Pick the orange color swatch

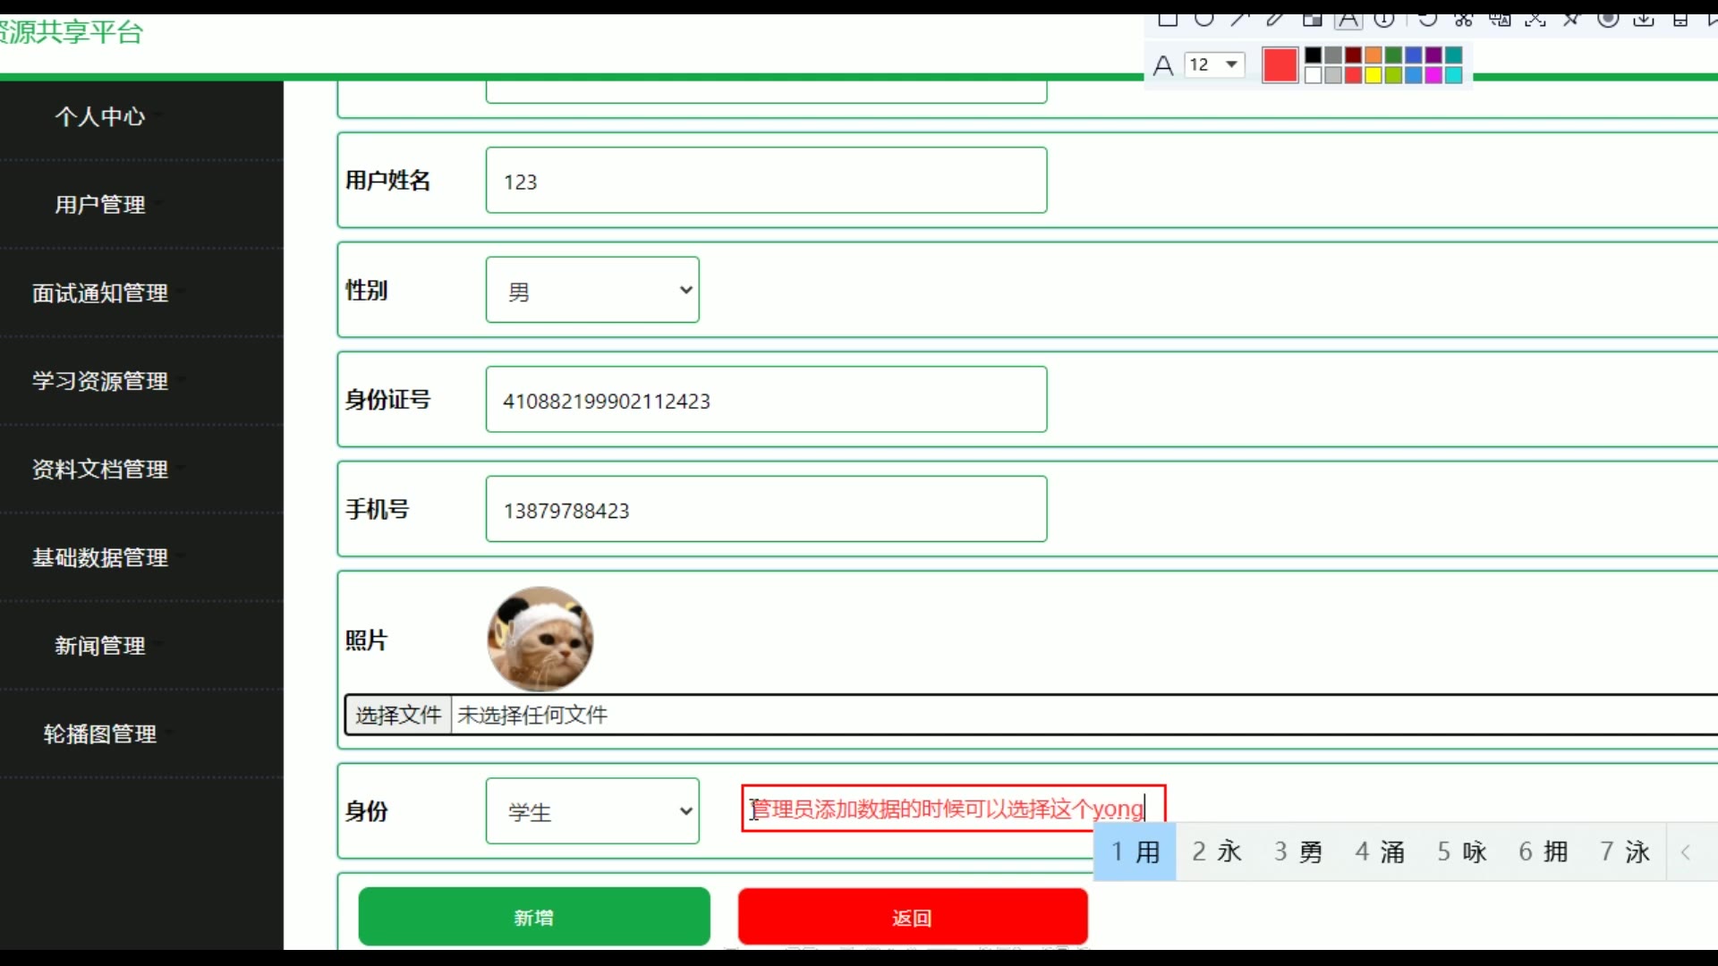1374,55
